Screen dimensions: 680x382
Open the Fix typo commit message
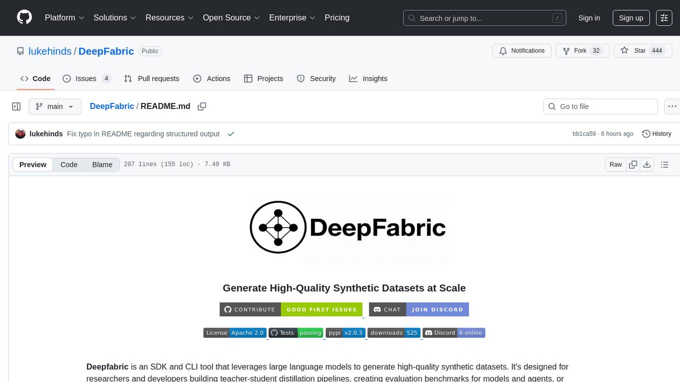[x=143, y=134]
